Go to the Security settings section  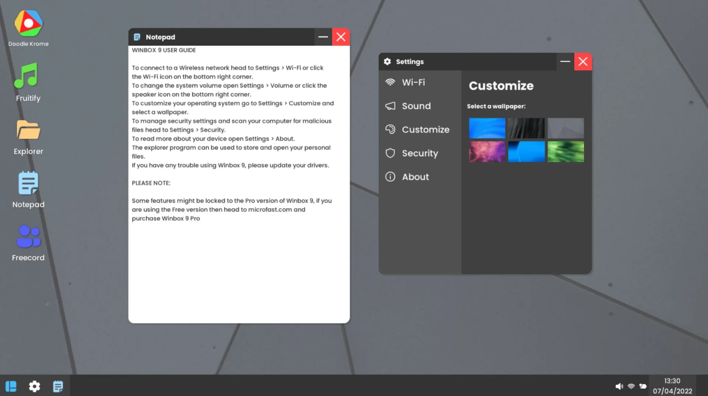pos(420,153)
